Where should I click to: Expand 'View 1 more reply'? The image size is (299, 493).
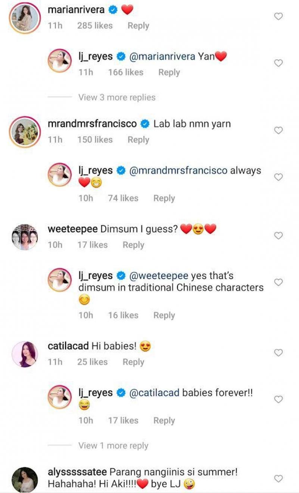point(113,446)
